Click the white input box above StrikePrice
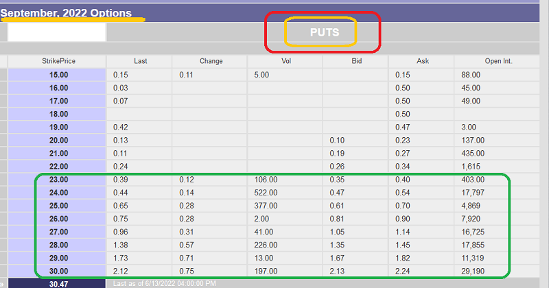Viewport: 549px width, 288px height. point(57,32)
